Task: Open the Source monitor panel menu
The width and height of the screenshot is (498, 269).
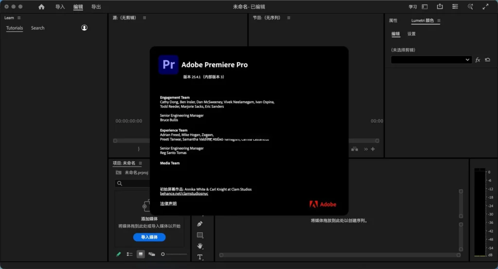Action: pos(144,18)
